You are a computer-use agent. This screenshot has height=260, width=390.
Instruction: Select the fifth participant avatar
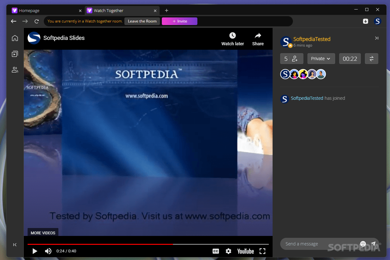coord(321,74)
